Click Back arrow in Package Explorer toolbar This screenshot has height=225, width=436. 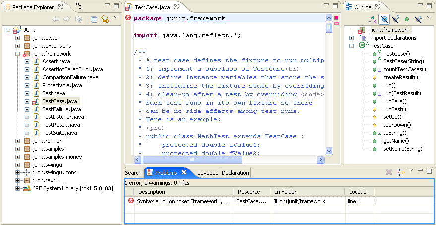click(x=56, y=19)
